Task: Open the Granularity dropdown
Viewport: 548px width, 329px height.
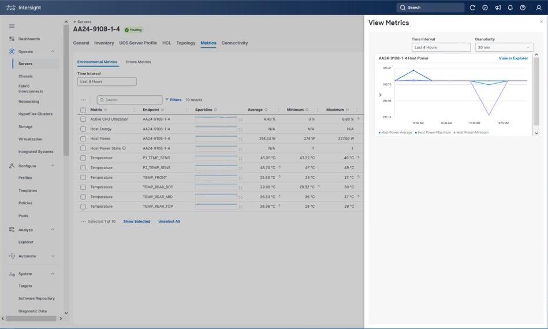Action: (x=504, y=47)
